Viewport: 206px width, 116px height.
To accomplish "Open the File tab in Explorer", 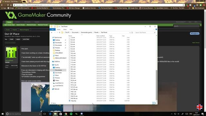I will click(x=52, y=29).
